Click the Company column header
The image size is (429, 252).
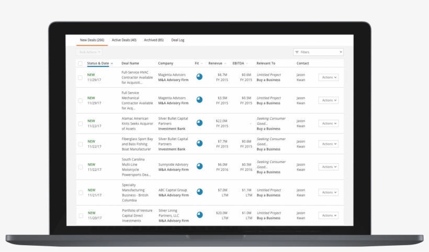coord(165,63)
